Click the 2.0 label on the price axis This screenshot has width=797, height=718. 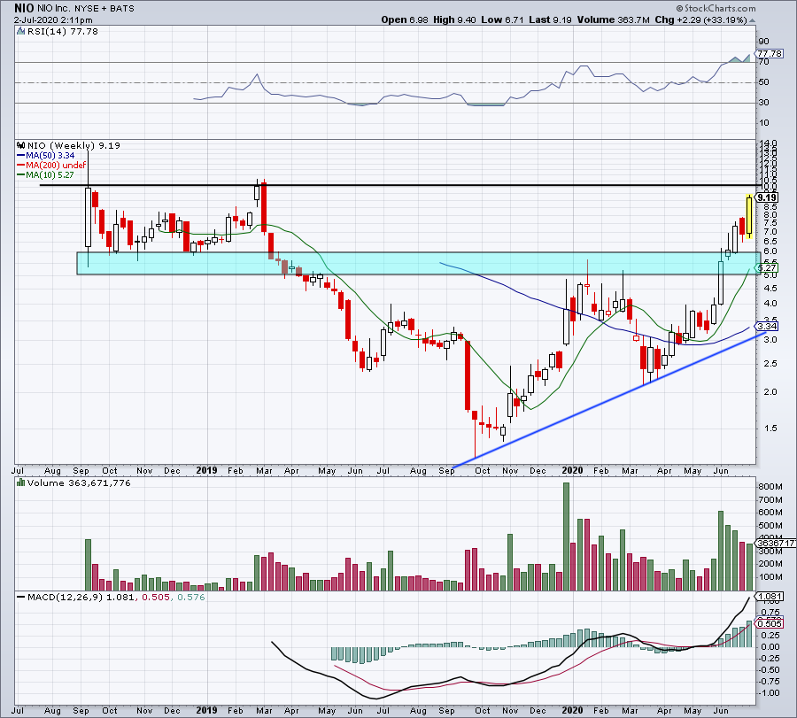pyautogui.click(x=770, y=392)
